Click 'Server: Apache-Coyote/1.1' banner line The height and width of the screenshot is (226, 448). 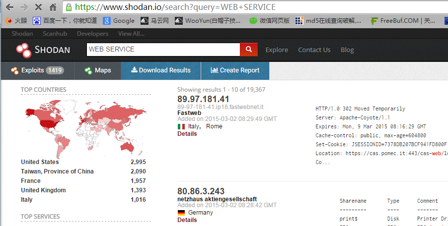tap(353, 117)
